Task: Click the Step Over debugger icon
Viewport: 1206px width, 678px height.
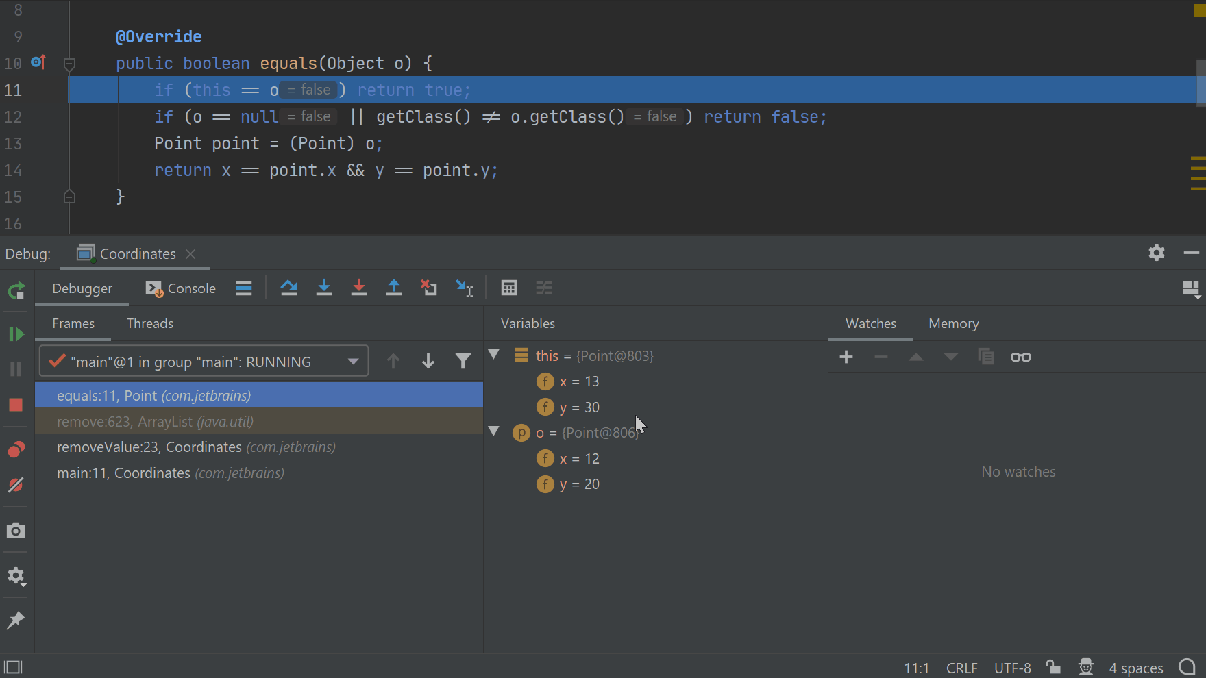Action: tap(288, 288)
